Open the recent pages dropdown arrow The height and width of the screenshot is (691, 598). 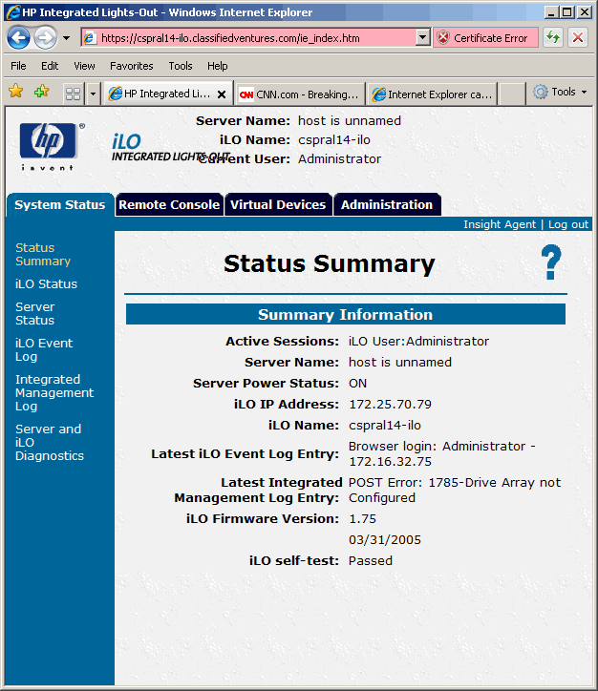click(66, 38)
